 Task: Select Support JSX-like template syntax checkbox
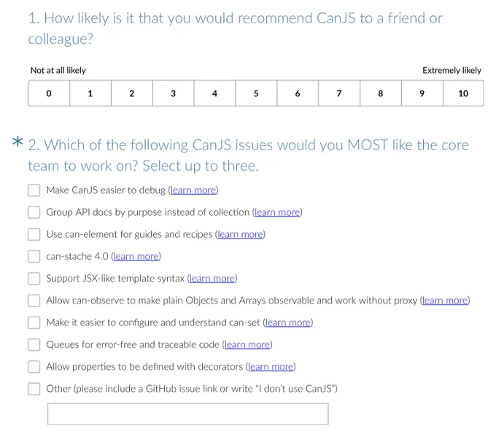coord(34,279)
